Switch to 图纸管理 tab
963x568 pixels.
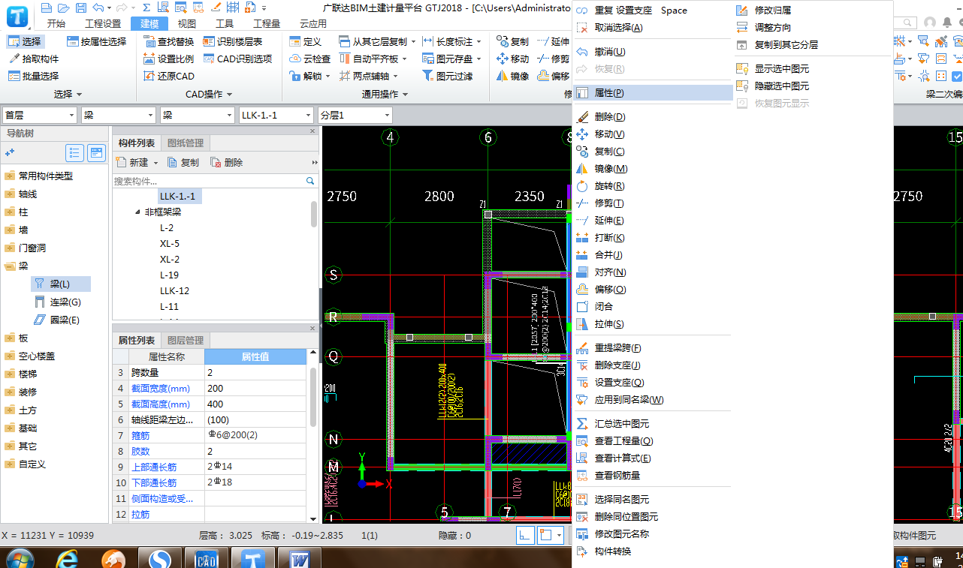pyautogui.click(x=185, y=143)
